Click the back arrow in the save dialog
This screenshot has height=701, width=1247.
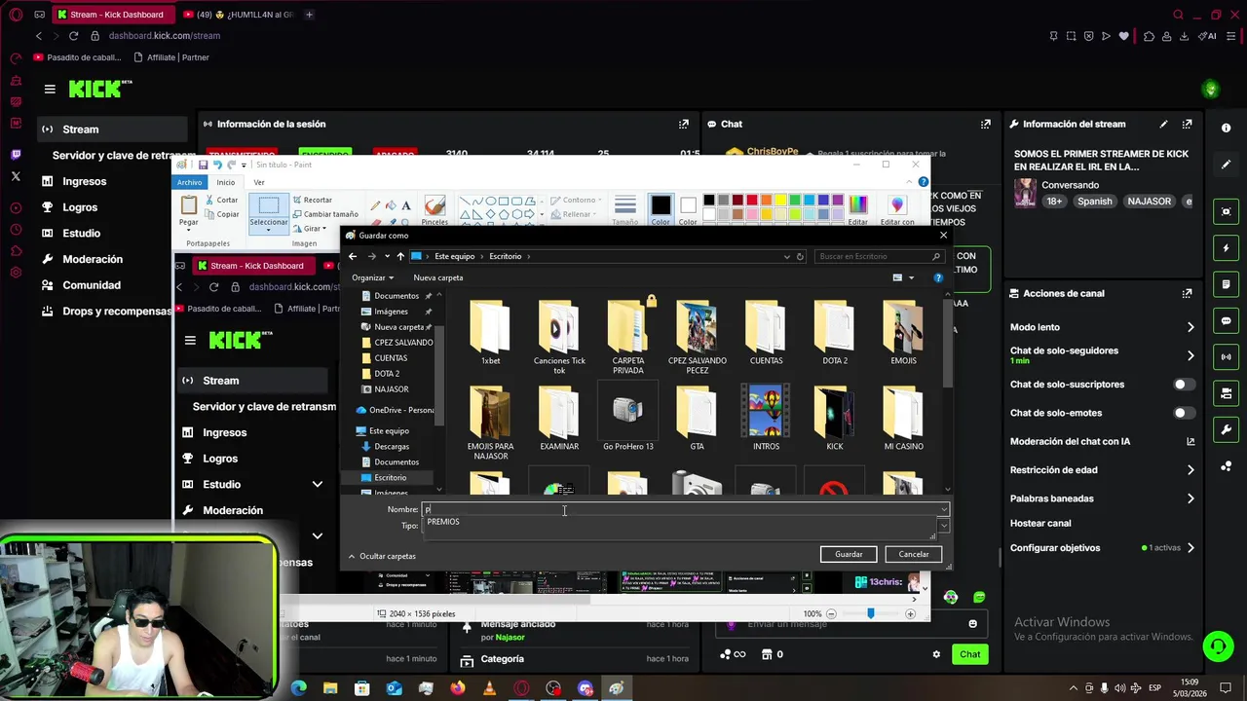[353, 256]
